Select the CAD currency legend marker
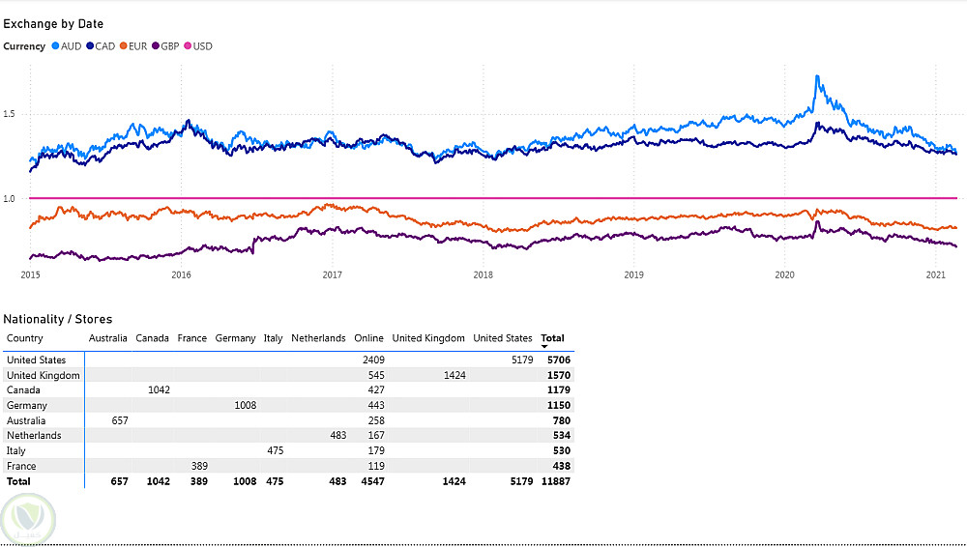 click(x=89, y=46)
